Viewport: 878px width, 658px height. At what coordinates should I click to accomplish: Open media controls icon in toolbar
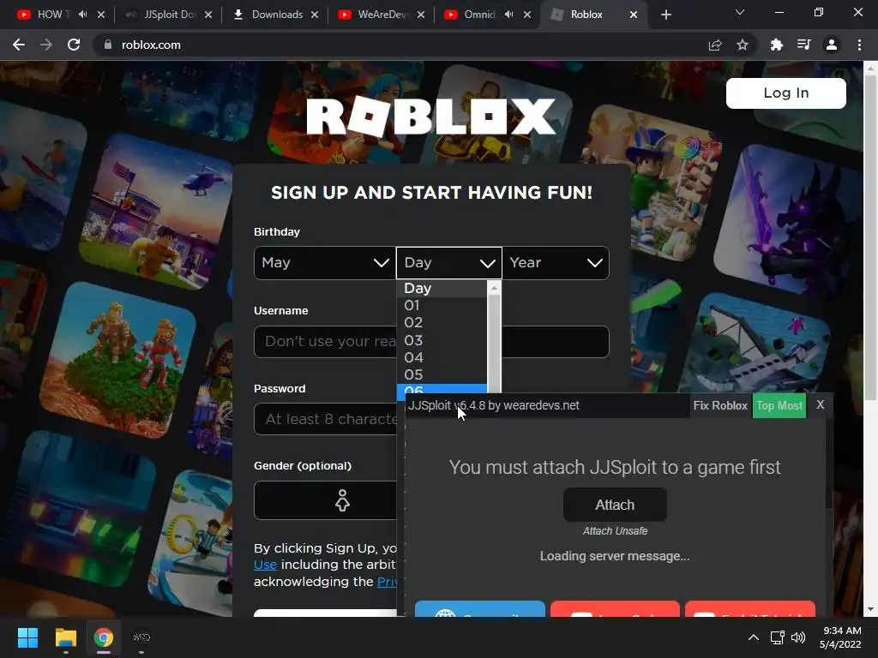[804, 45]
